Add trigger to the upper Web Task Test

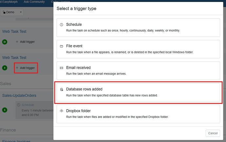pyautogui.click(x=25, y=42)
